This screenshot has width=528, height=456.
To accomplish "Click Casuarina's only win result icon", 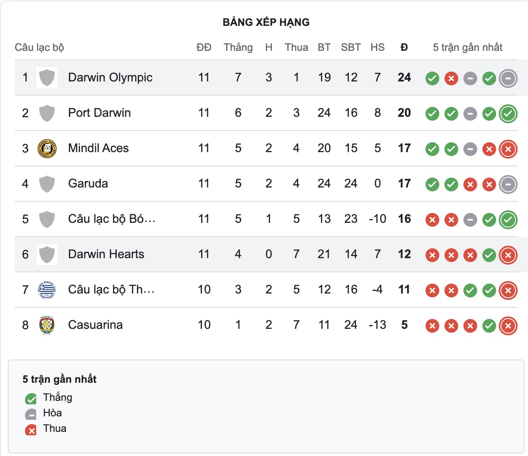I will 489,326.
